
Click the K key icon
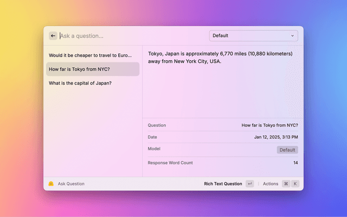point(295,184)
